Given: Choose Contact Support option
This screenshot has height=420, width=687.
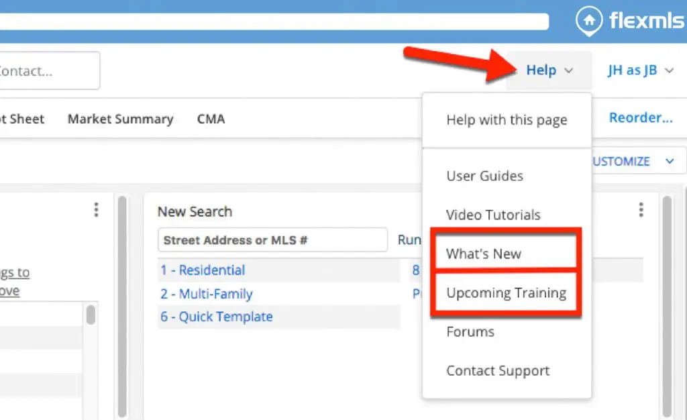Looking at the screenshot, I should pyautogui.click(x=498, y=370).
